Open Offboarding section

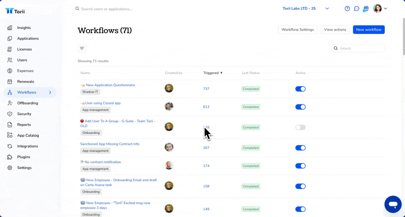point(28,103)
